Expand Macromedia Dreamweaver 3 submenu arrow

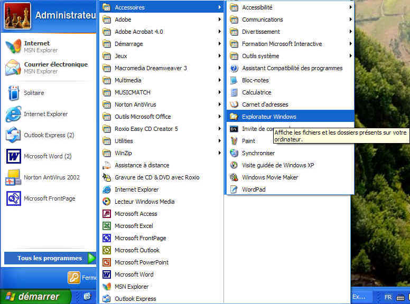(220, 68)
